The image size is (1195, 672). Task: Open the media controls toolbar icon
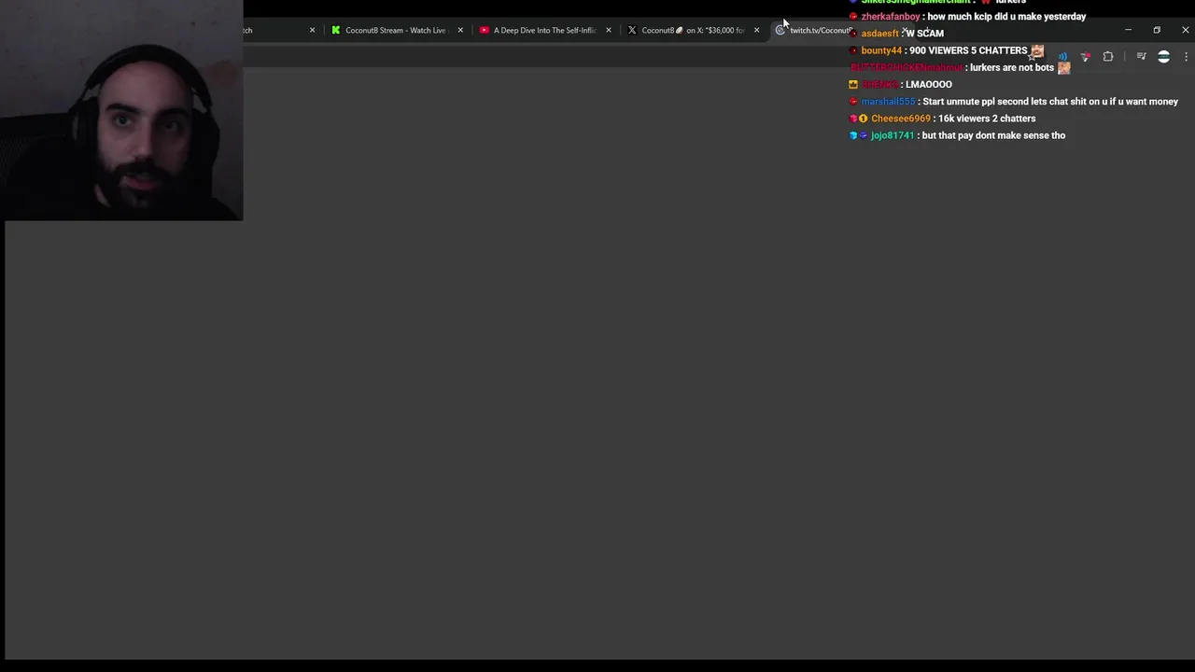pyautogui.click(x=1141, y=57)
